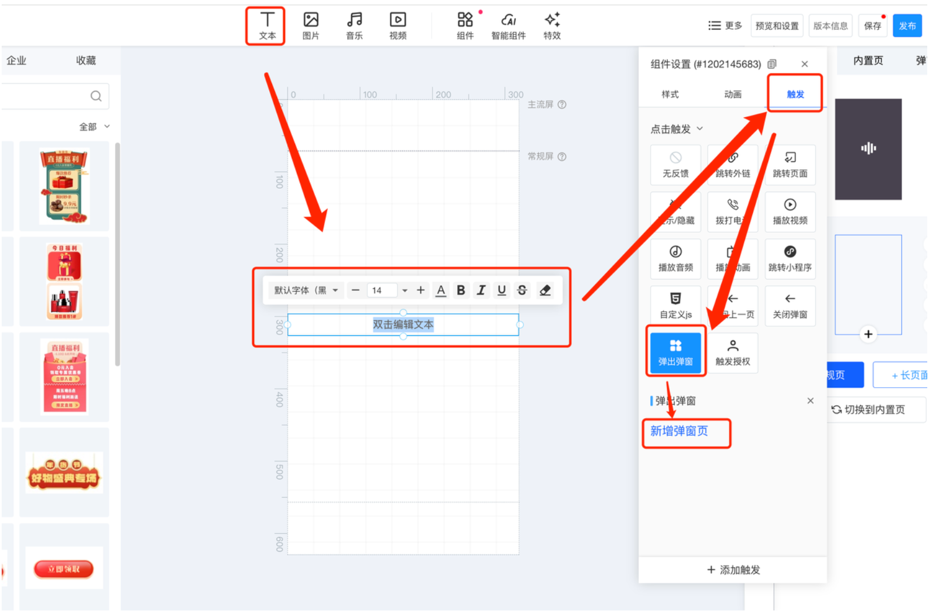Open the 特效 effects tool

(551, 25)
